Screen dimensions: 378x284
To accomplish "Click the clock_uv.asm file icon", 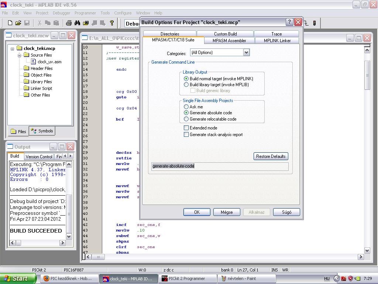I will pyautogui.click(x=34, y=62).
